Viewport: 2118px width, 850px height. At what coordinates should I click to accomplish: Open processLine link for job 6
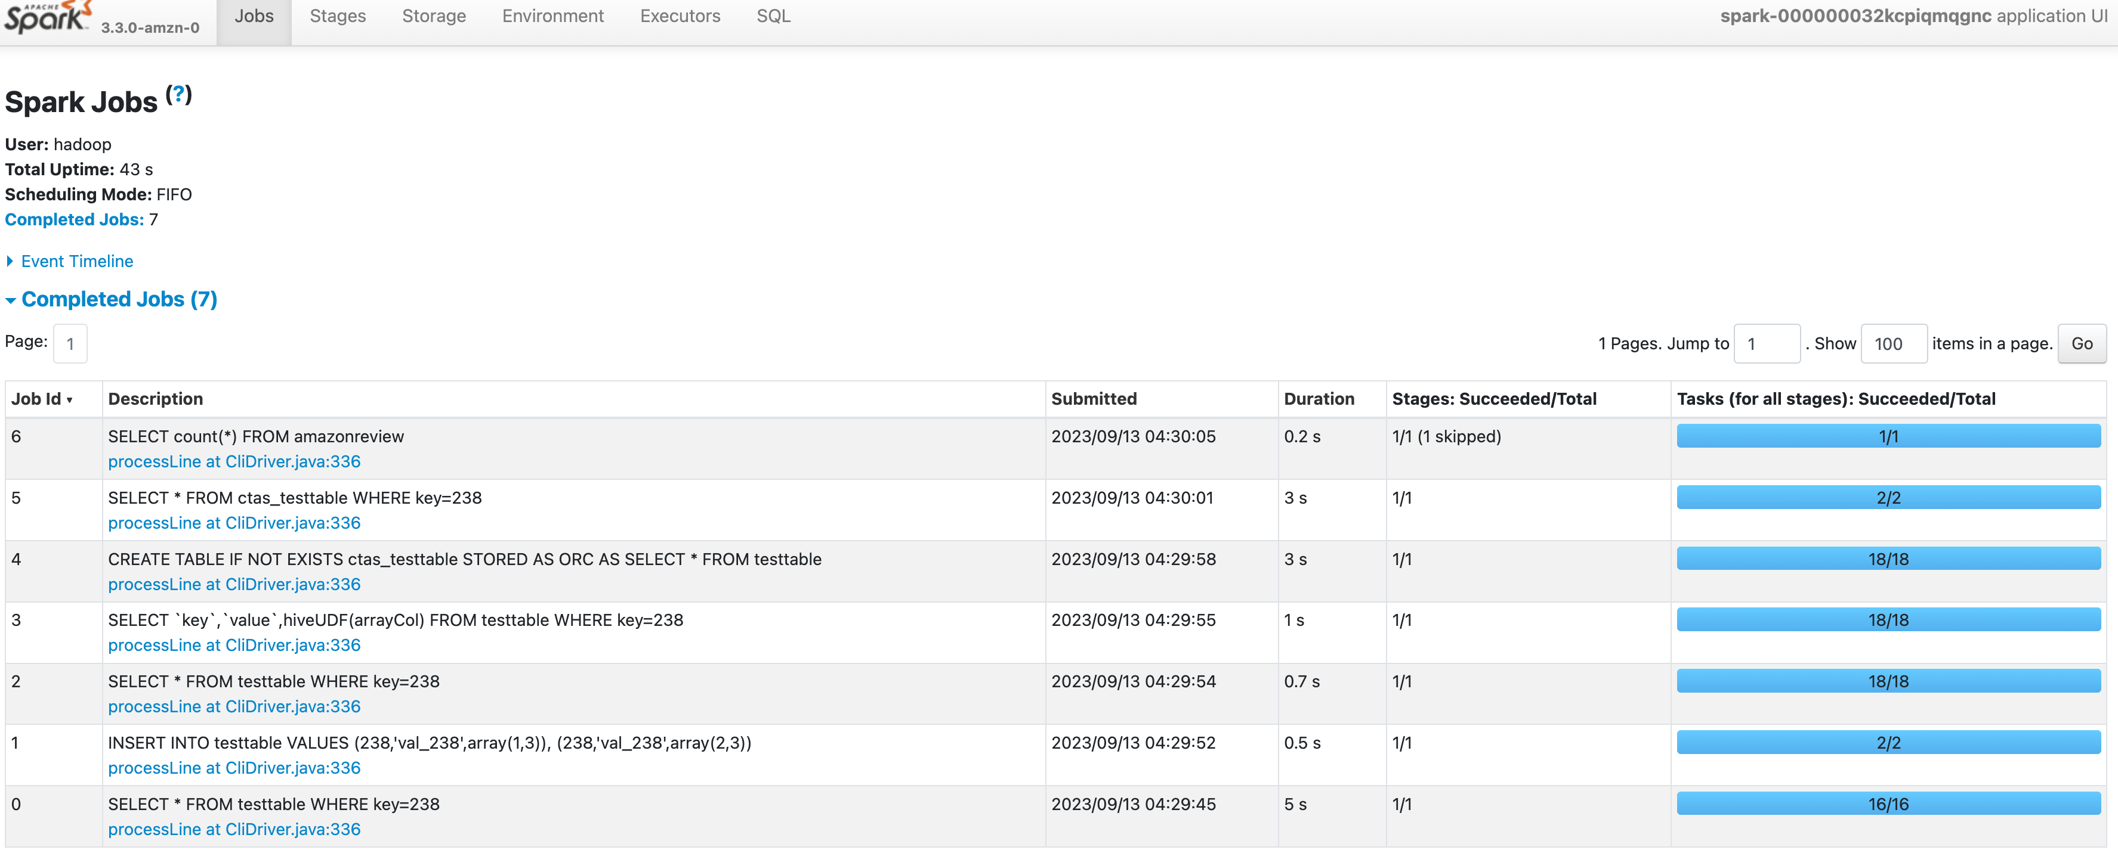(233, 461)
